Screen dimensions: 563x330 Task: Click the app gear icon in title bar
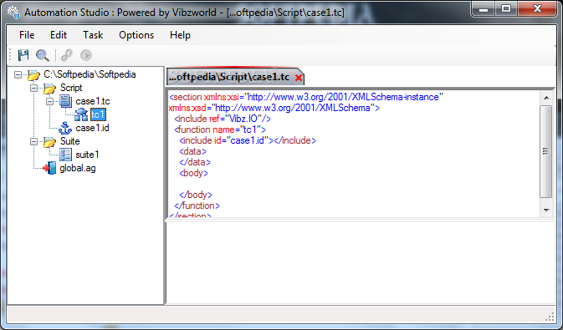click(13, 13)
